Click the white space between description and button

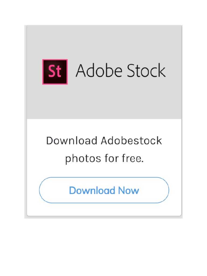[x=104, y=171]
